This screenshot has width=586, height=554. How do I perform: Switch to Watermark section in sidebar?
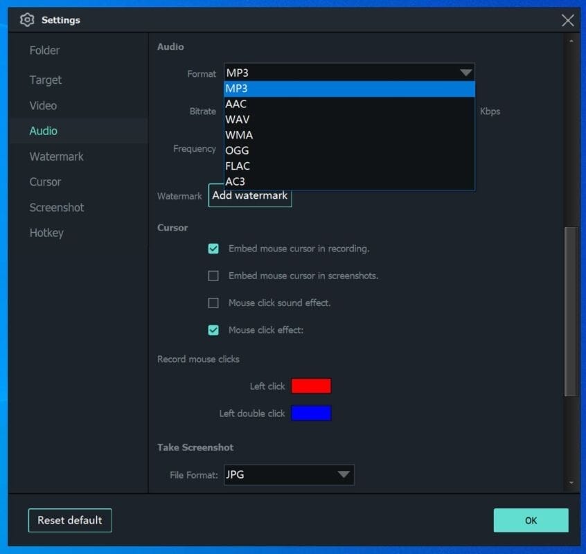point(56,157)
